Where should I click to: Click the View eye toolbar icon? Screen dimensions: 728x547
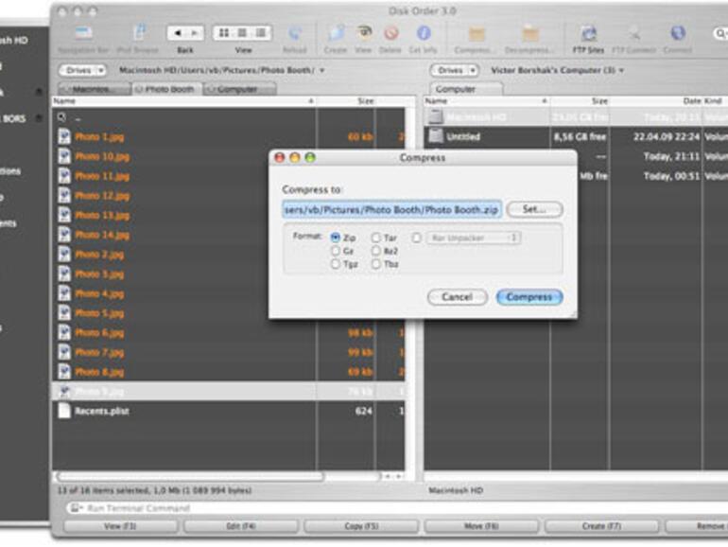(x=364, y=32)
